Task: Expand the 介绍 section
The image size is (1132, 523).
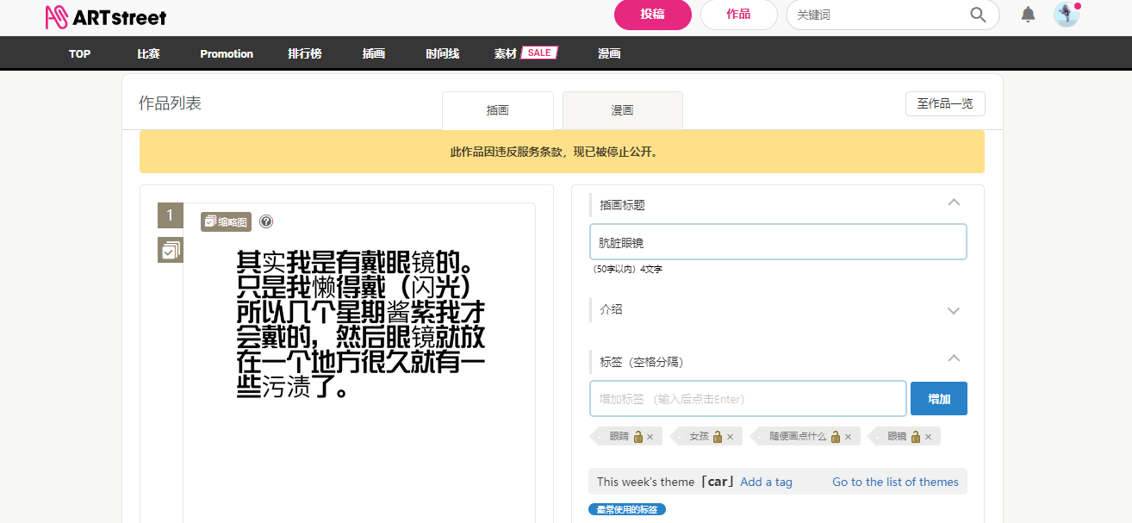Action: 953,310
